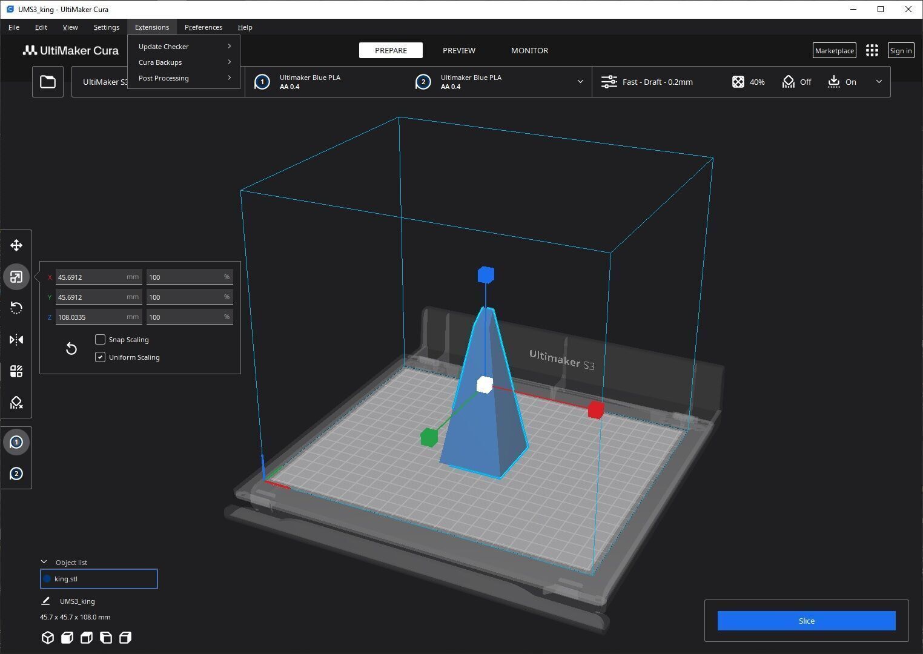The height and width of the screenshot is (654, 923).
Task: Switch to the PREVIEW stage
Action: pos(459,50)
